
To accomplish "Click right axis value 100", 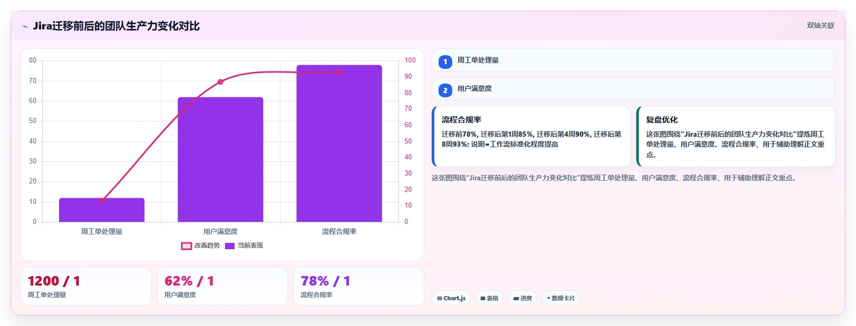I will point(410,60).
